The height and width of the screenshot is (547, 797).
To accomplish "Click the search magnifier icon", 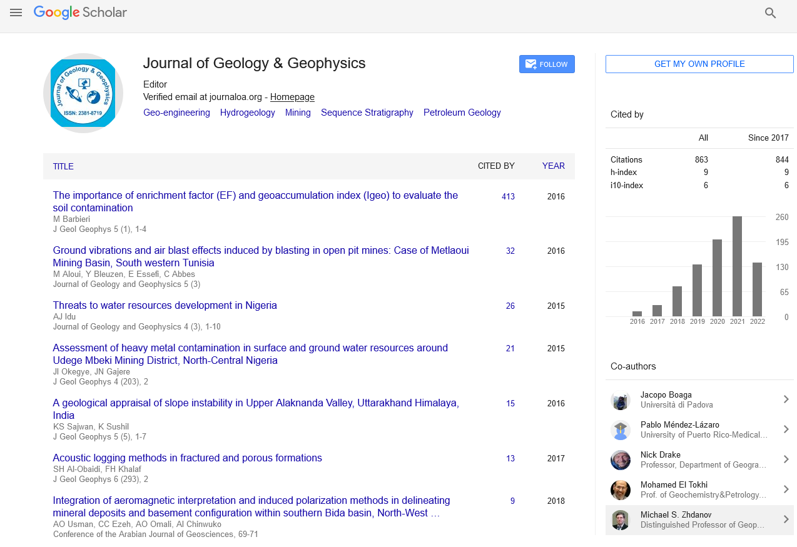I will coord(770,13).
